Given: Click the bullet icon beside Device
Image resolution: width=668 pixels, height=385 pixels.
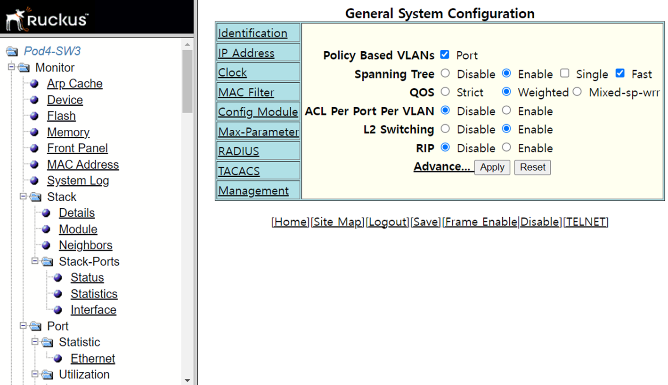Looking at the screenshot, I should [x=34, y=100].
